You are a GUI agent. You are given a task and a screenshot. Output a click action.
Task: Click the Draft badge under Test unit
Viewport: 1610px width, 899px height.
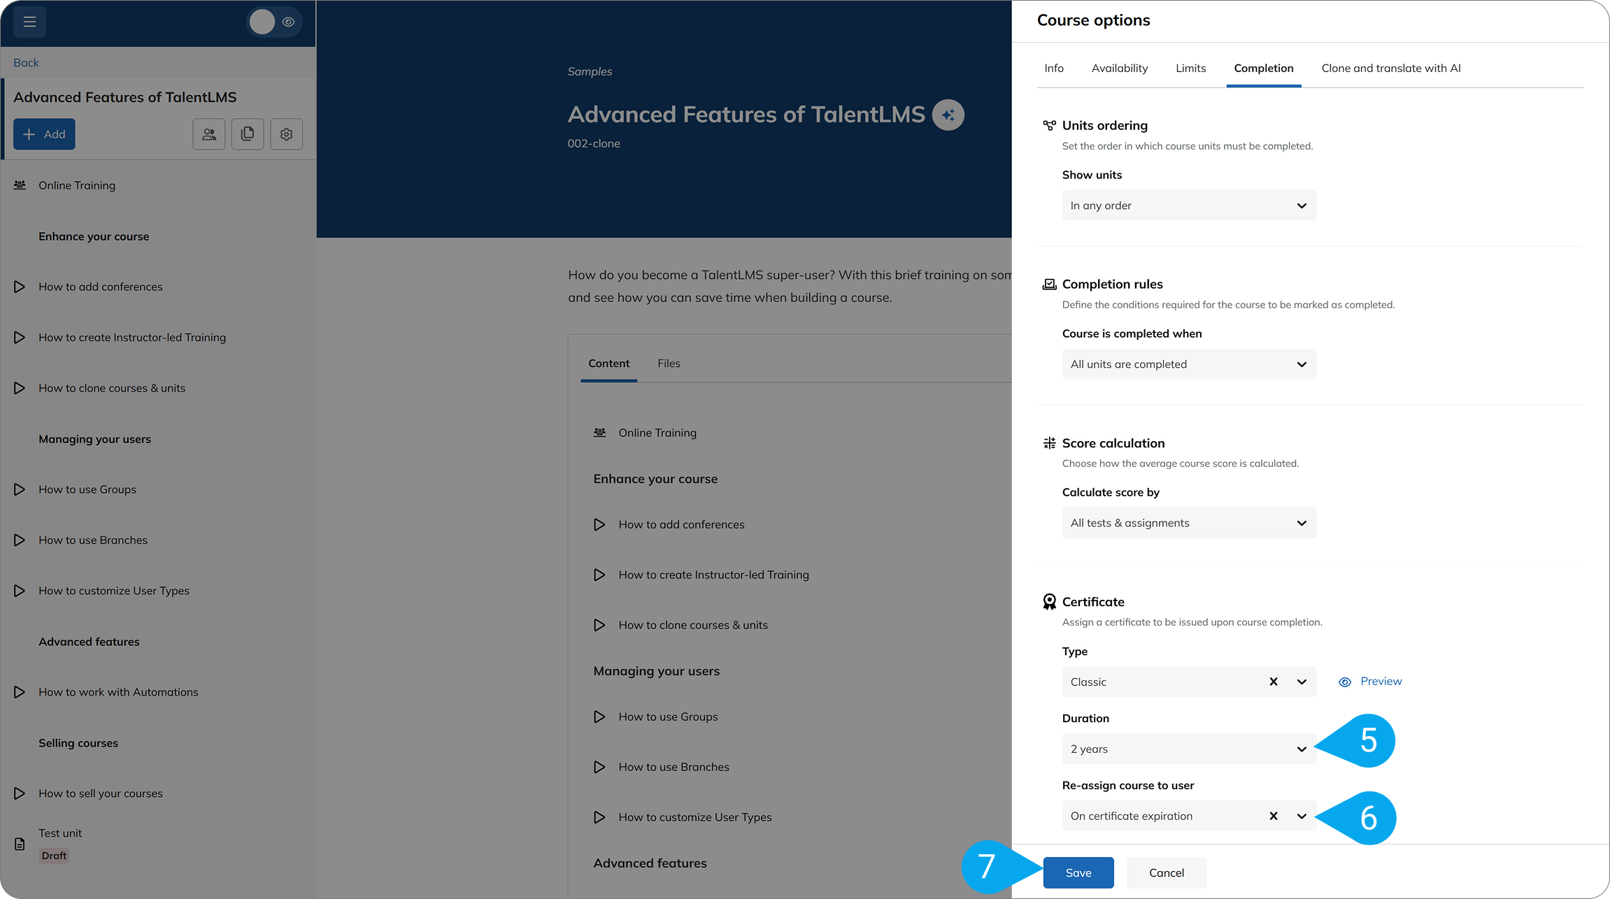click(54, 856)
